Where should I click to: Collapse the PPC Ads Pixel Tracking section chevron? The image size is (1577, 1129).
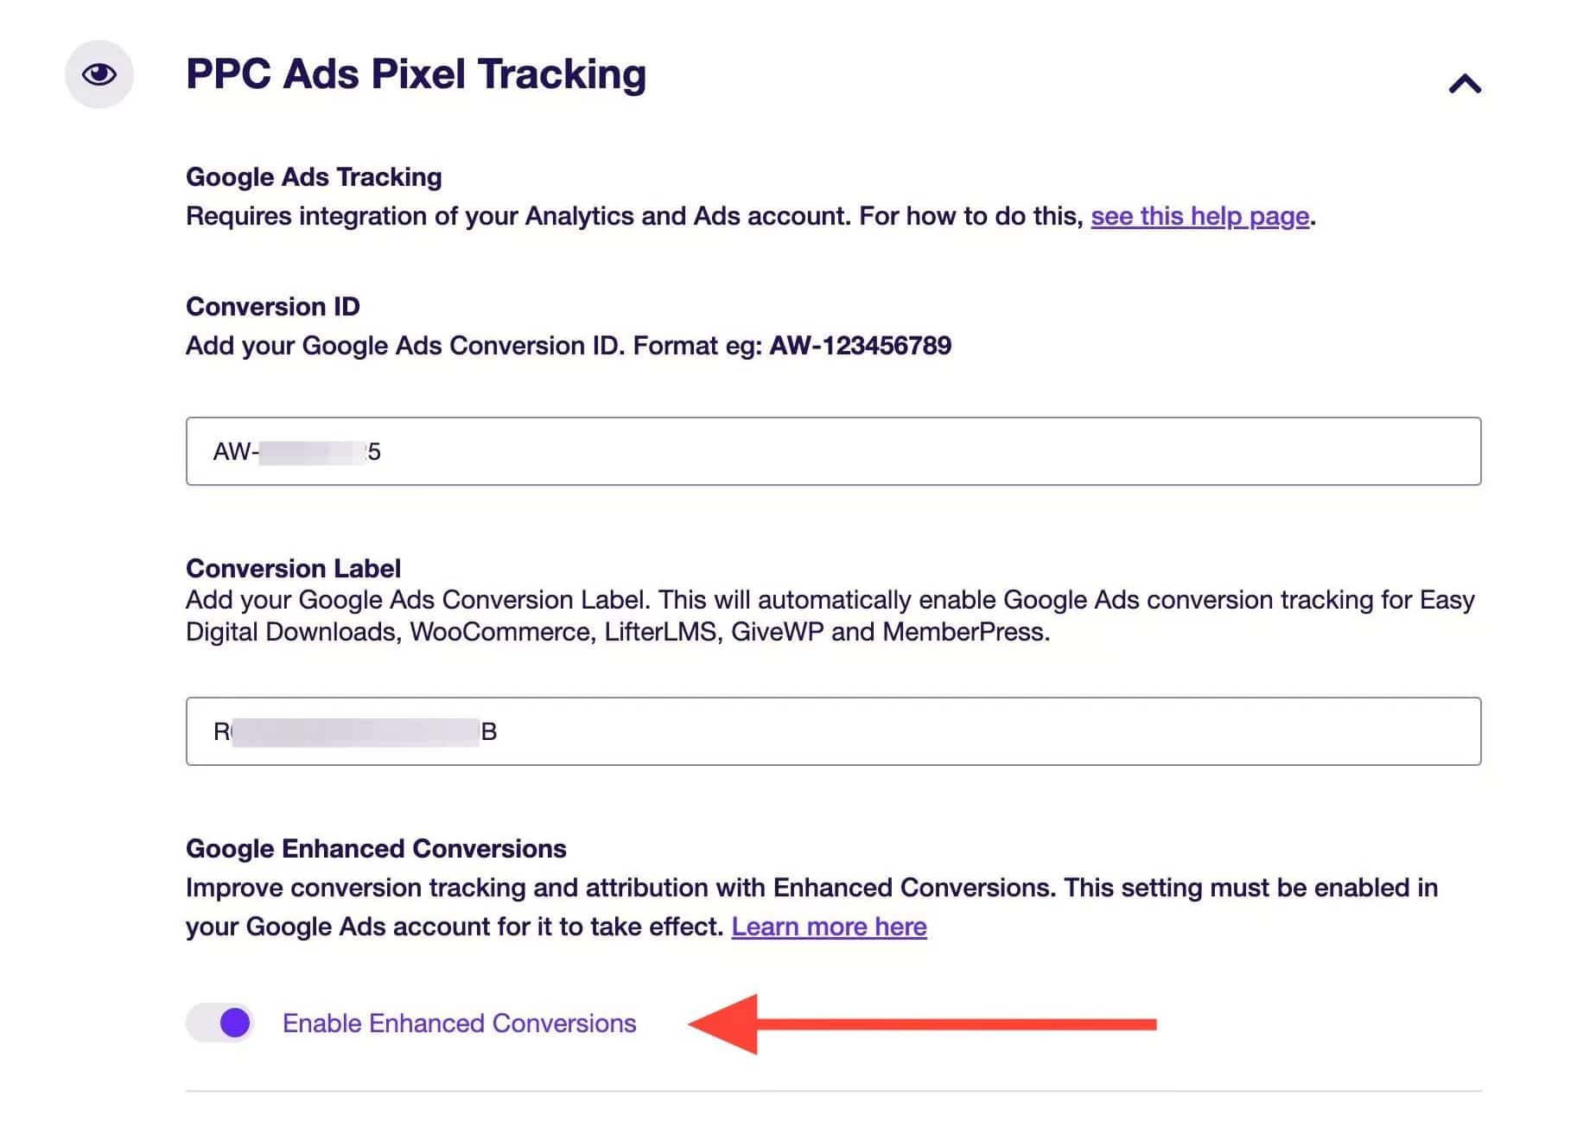click(1465, 84)
